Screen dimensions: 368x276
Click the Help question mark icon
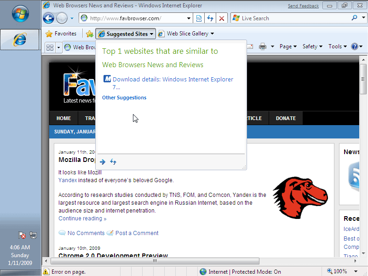[x=354, y=46]
